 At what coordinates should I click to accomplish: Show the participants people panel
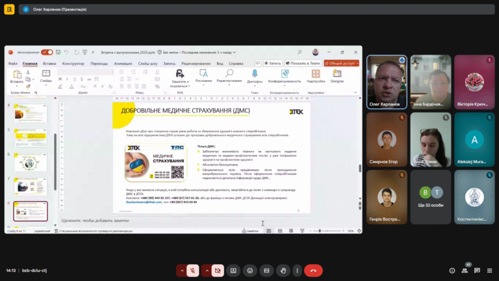[x=465, y=271]
